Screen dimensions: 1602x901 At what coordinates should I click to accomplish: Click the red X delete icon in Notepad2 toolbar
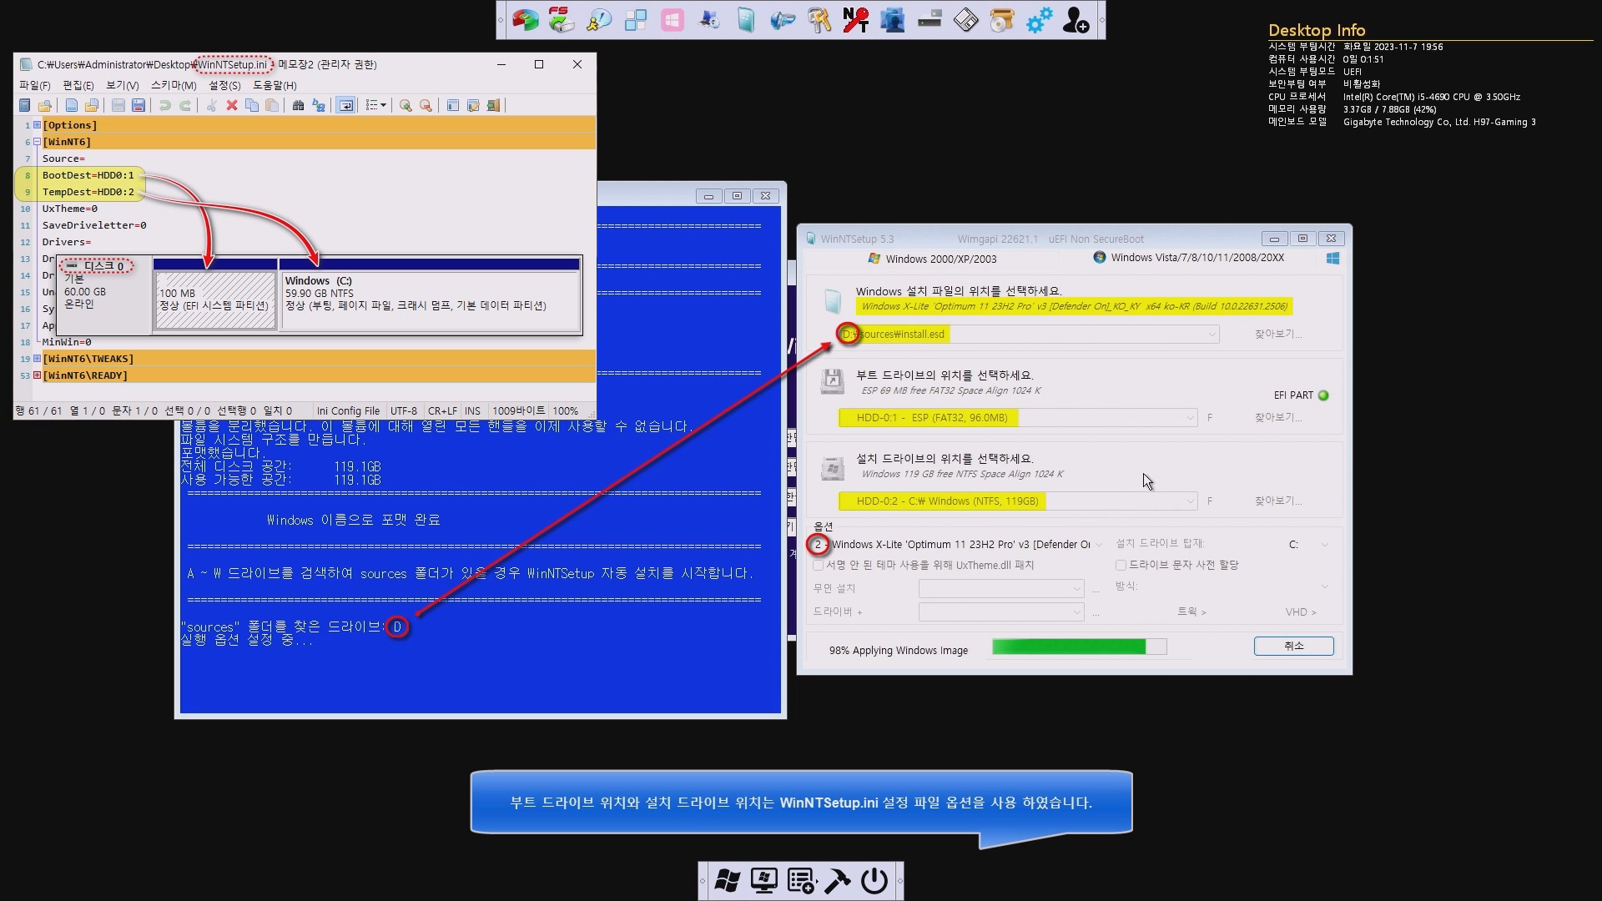click(x=232, y=105)
